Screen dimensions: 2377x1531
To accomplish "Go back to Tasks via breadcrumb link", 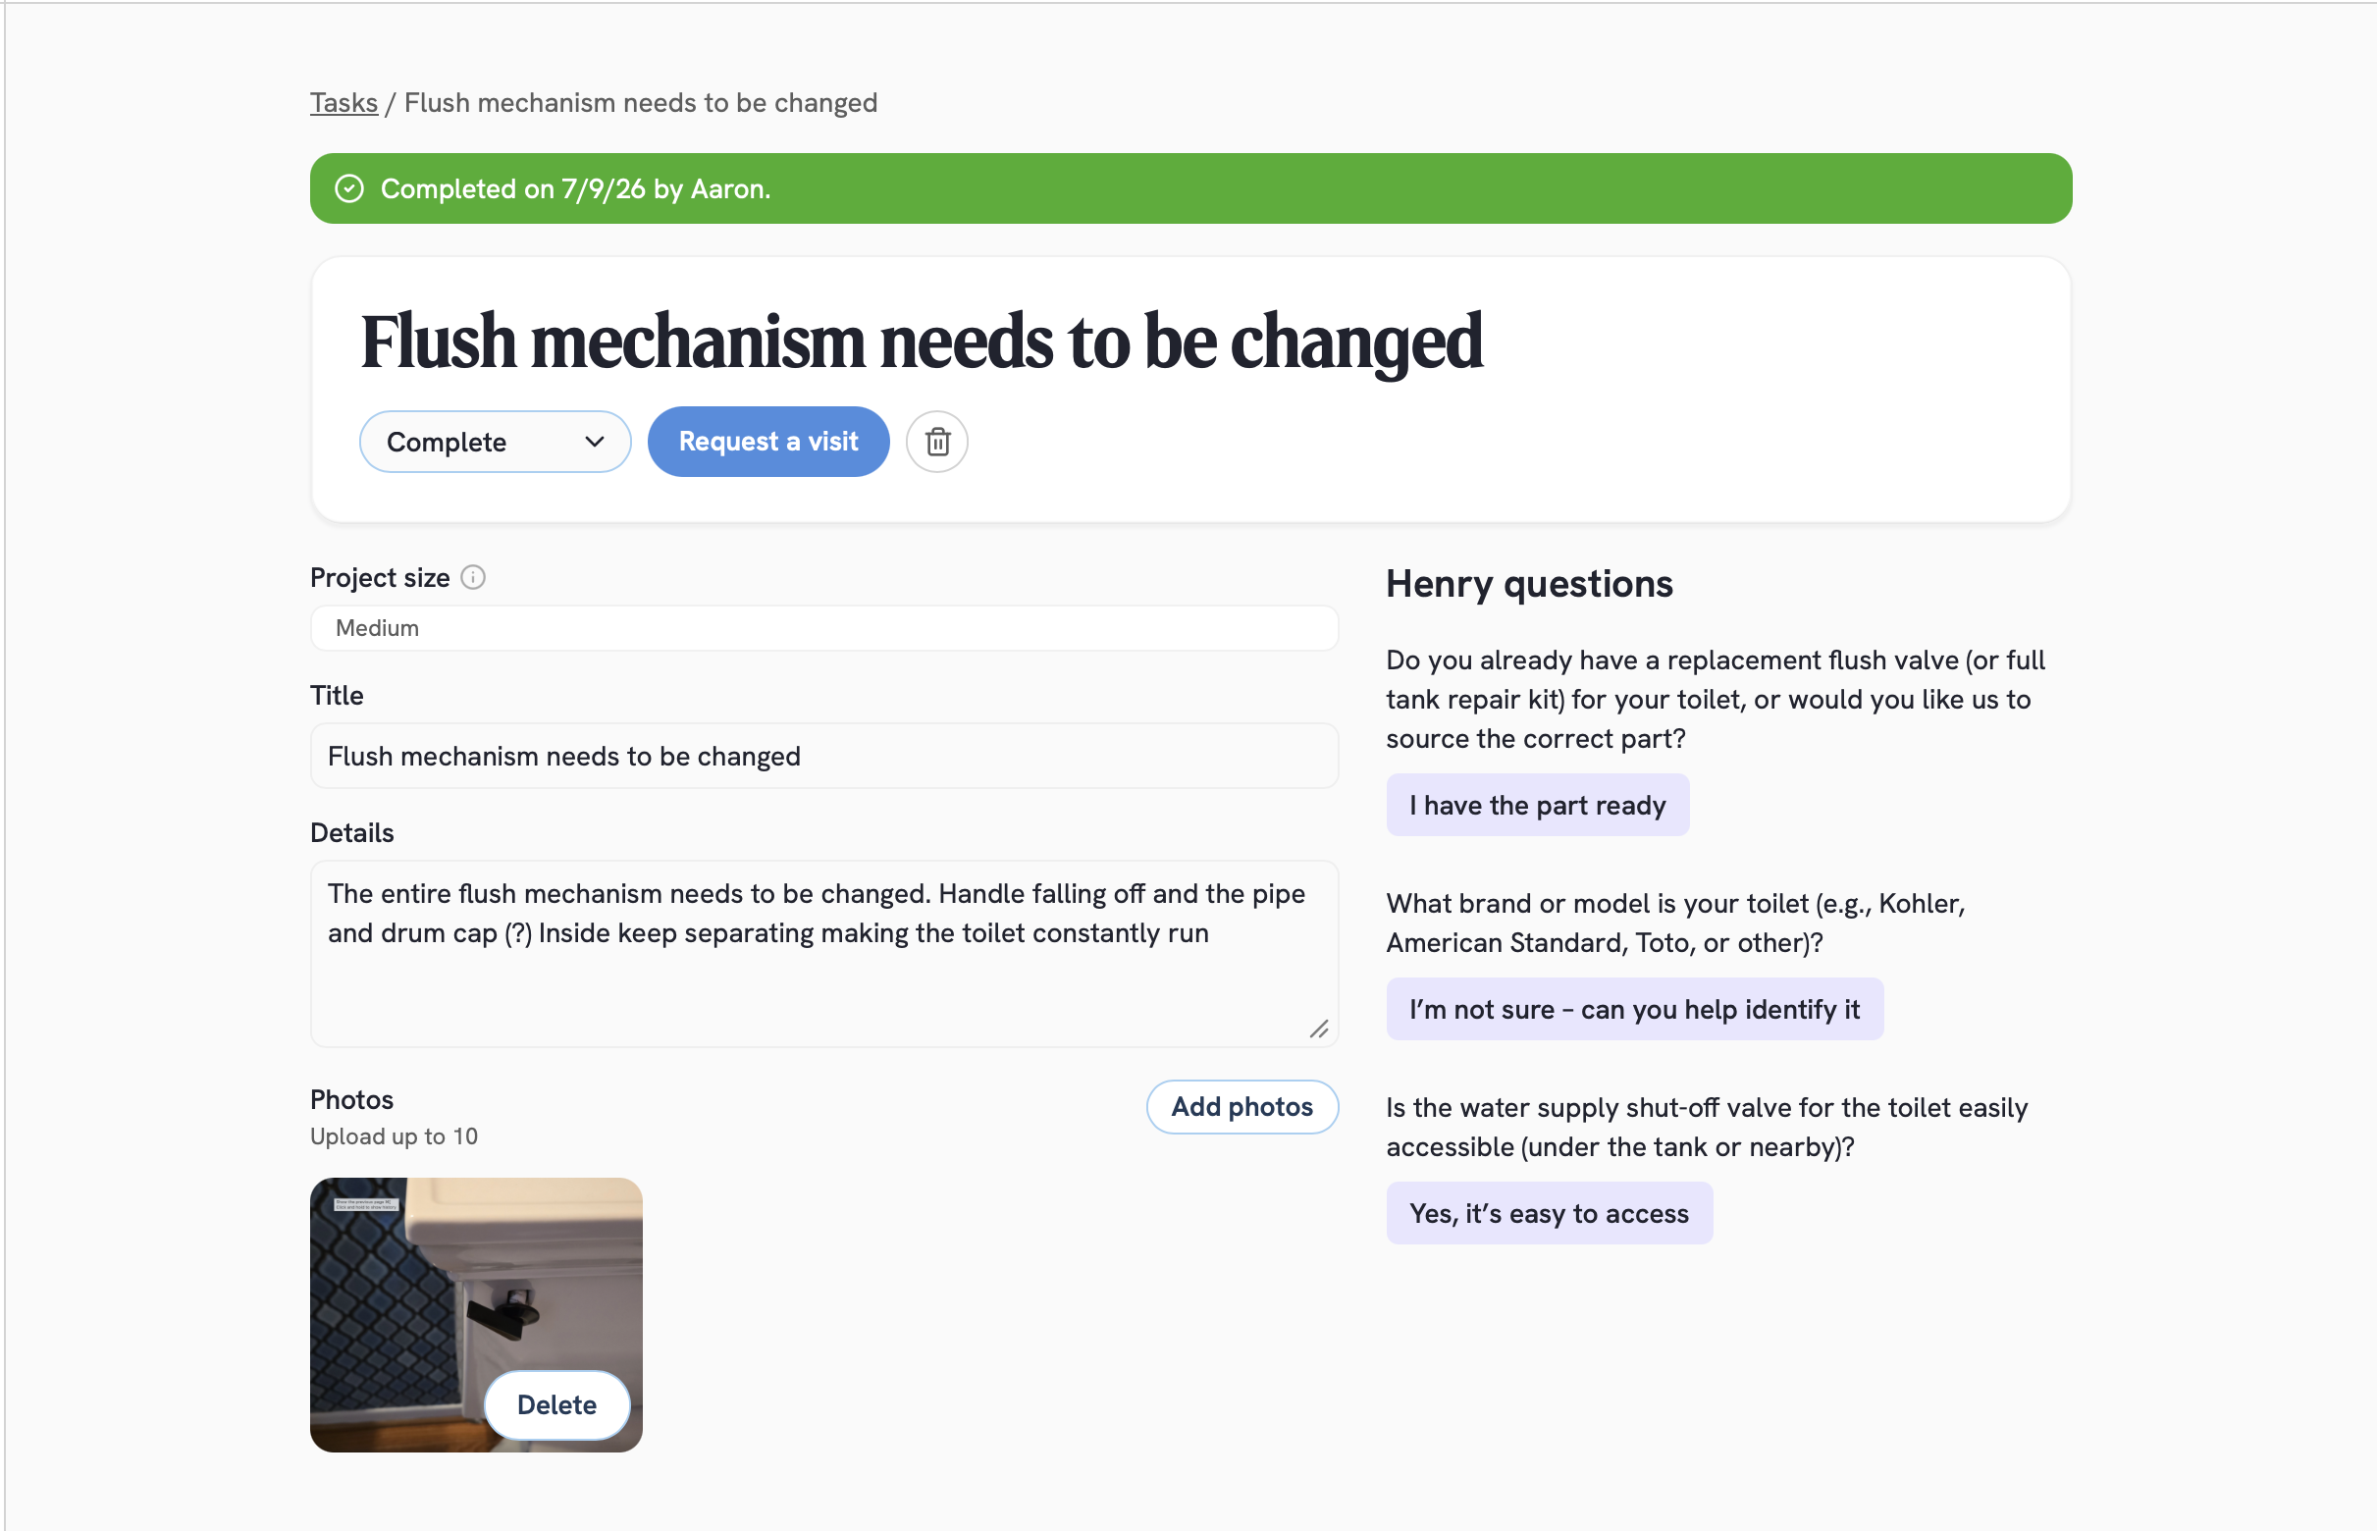I will coord(343,102).
